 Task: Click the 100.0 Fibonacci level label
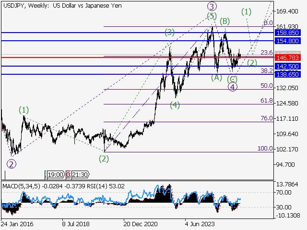pos(265,149)
